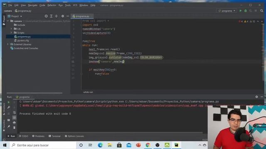The image size is (266, 149).
Task: Open the Python Console tool window tab
Action: [x=74, y=136]
